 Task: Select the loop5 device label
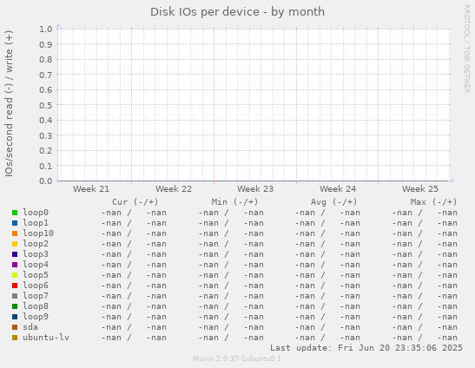click(x=36, y=275)
